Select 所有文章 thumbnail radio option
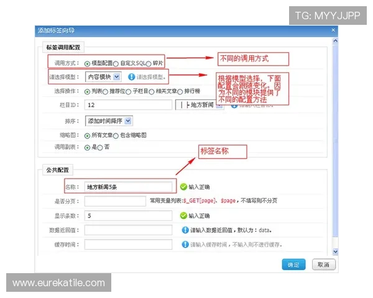The image size is (373, 298). coord(87,136)
